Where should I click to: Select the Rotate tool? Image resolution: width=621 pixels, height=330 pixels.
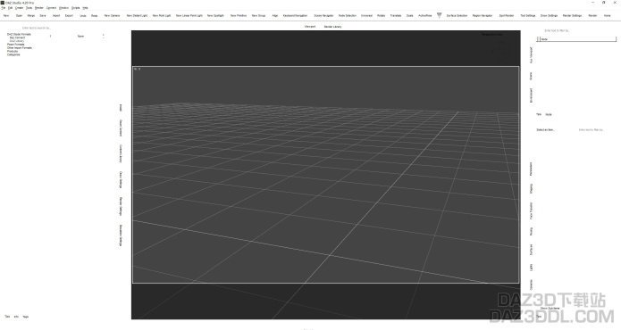point(381,16)
